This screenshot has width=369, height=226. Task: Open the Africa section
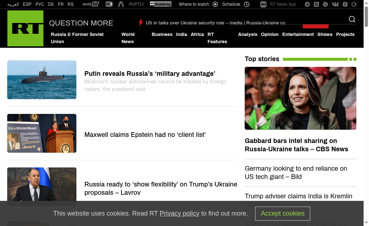tap(197, 34)
